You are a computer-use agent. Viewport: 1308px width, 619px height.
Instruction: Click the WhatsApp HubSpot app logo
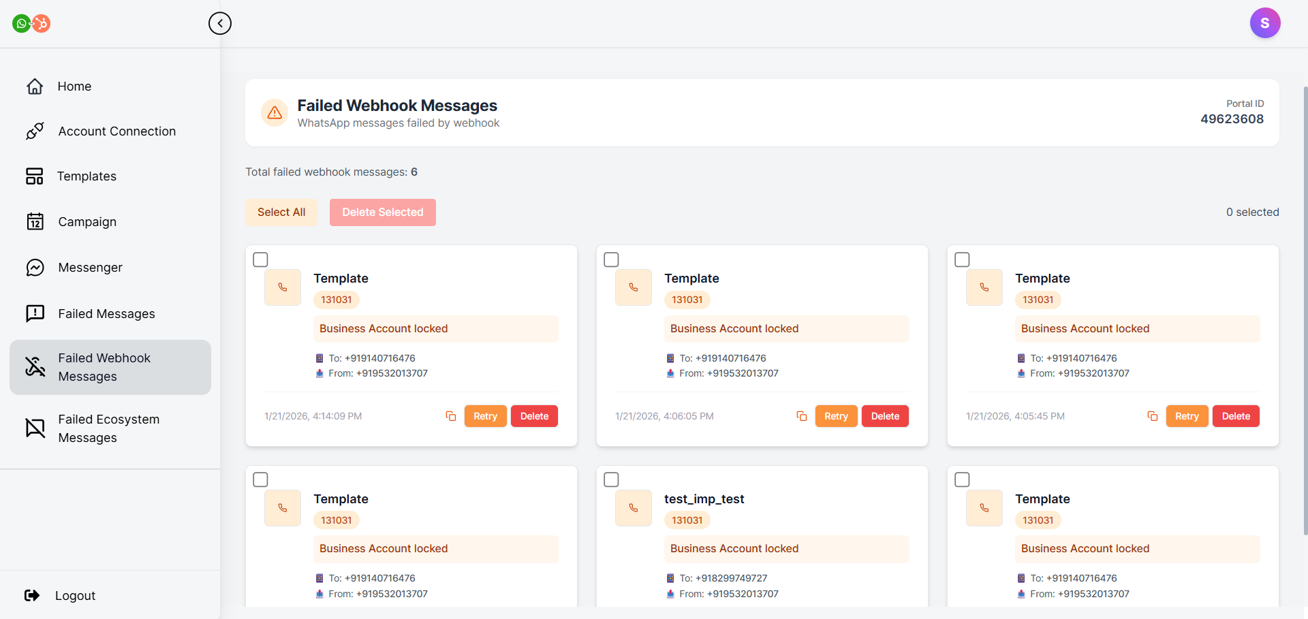pyautogui.click(x=31, y=24)
